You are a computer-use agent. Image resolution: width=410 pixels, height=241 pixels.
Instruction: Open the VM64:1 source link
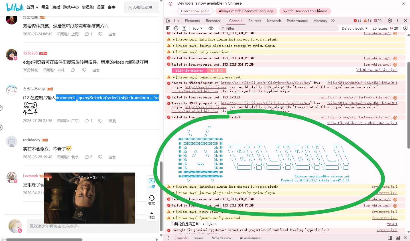click(x=392, y=224)
